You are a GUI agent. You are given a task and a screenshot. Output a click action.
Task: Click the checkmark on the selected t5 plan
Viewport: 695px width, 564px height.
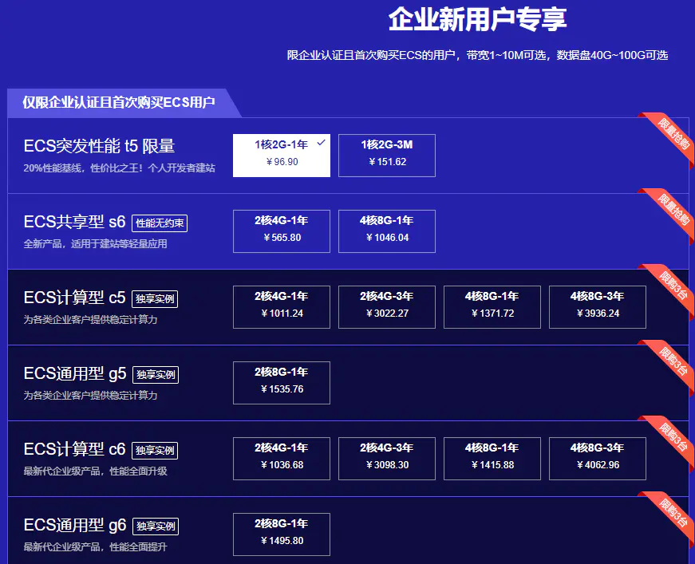322,143
